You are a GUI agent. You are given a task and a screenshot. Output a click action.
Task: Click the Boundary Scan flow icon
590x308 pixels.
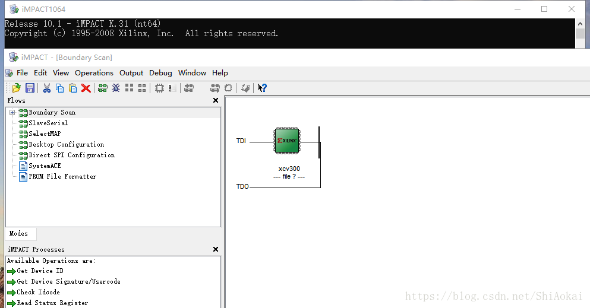coord(23,112)
